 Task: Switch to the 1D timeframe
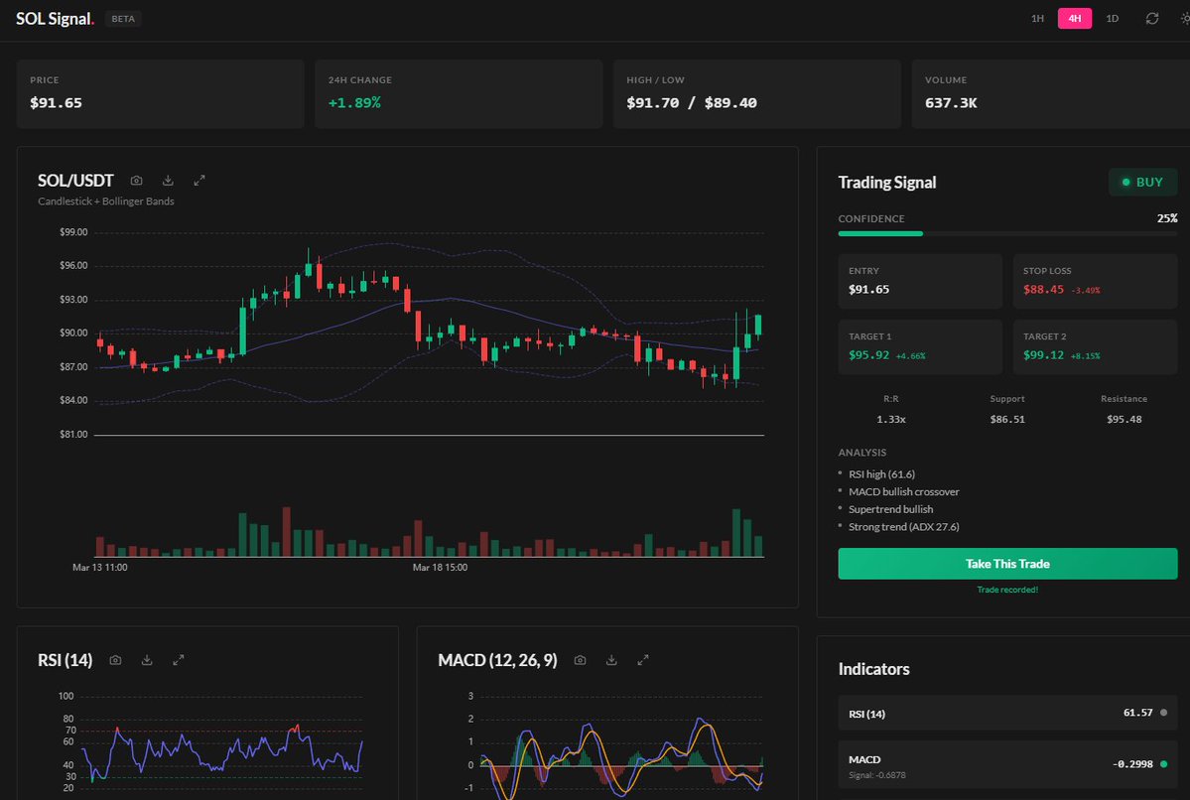(x=1112, y=18)
